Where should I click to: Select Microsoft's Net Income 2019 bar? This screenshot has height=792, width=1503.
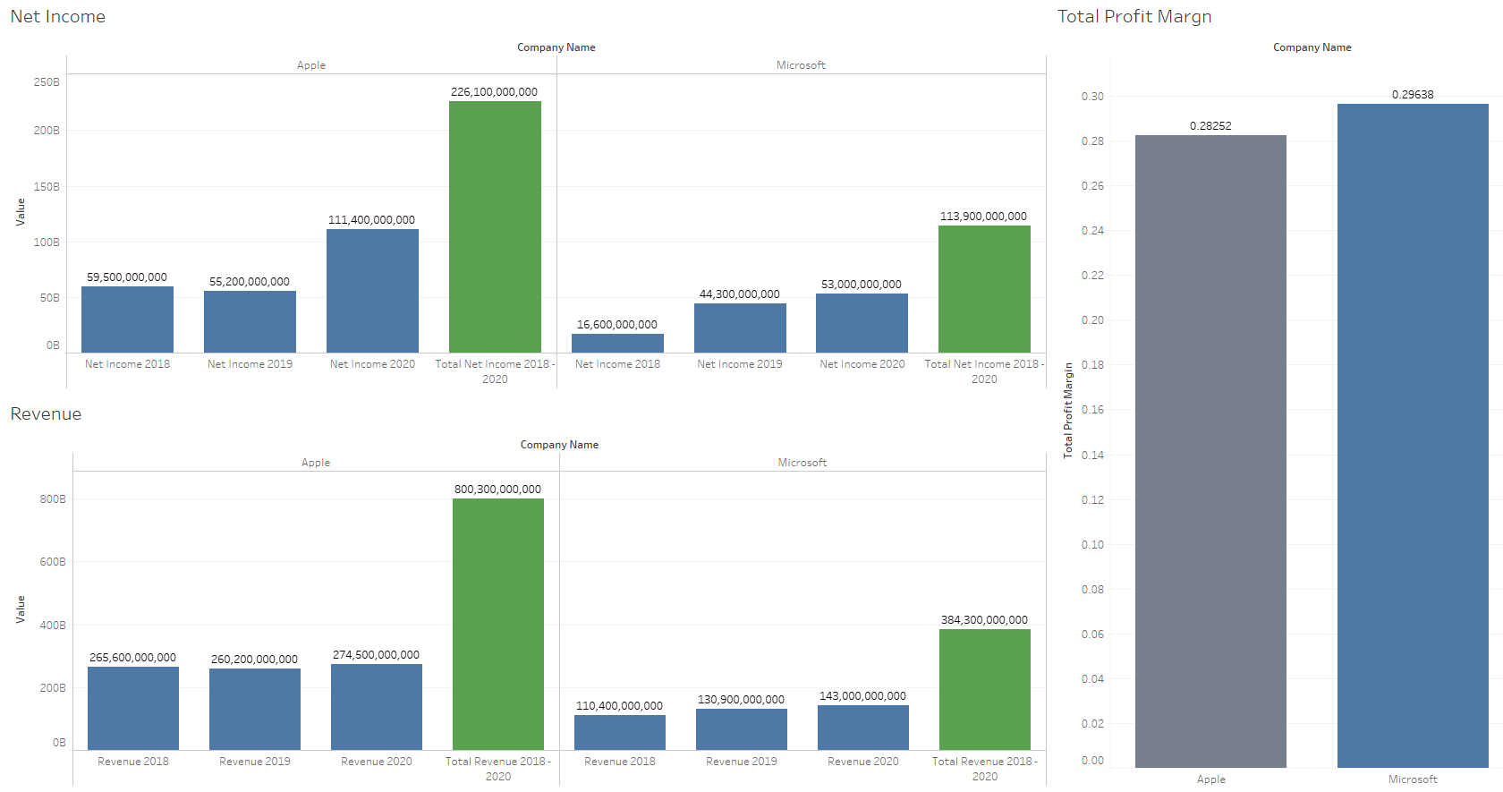pos(740,328)
